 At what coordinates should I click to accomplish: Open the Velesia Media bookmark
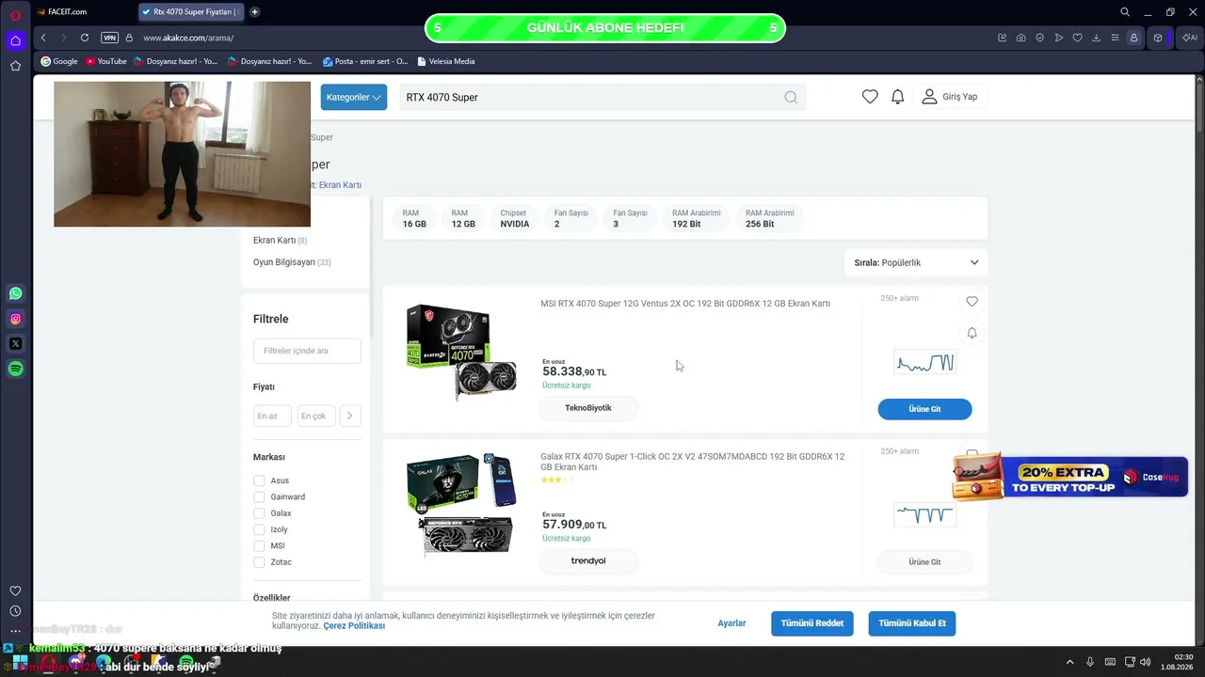445,61
